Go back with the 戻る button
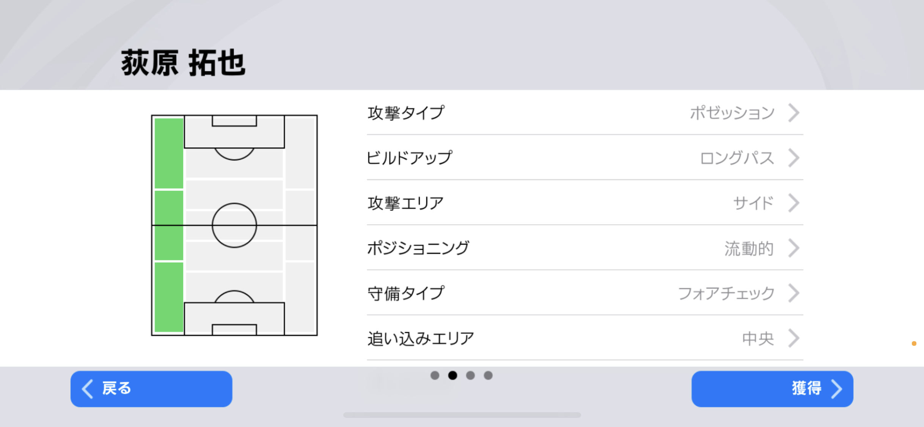This screenshot has height=427, width=924. [151, 389]
